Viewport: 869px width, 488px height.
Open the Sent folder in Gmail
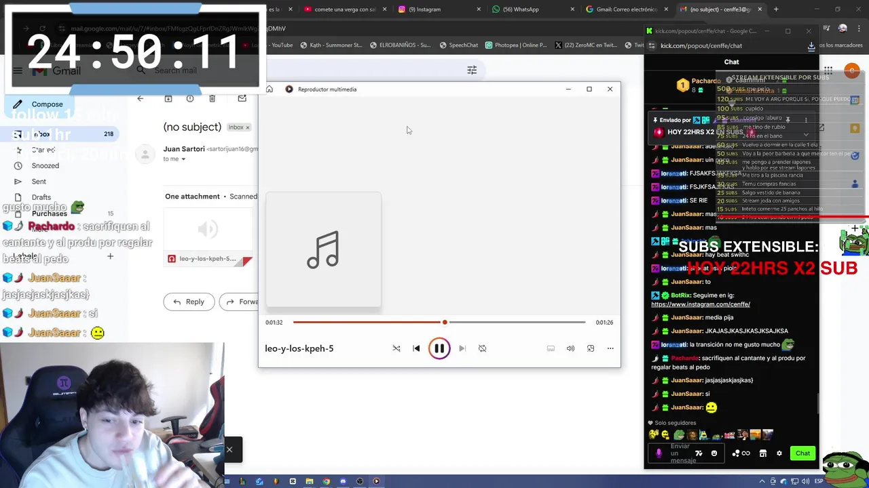(39, 182)
